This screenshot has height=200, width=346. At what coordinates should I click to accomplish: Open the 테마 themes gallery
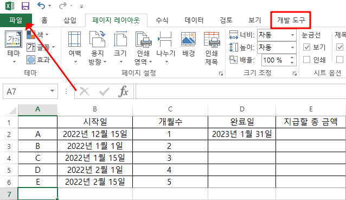coord(14,47)
